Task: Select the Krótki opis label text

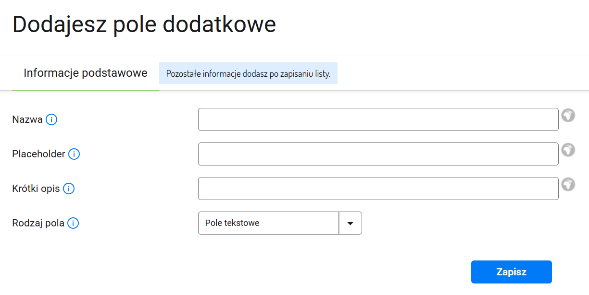Action: coord(36,189)
